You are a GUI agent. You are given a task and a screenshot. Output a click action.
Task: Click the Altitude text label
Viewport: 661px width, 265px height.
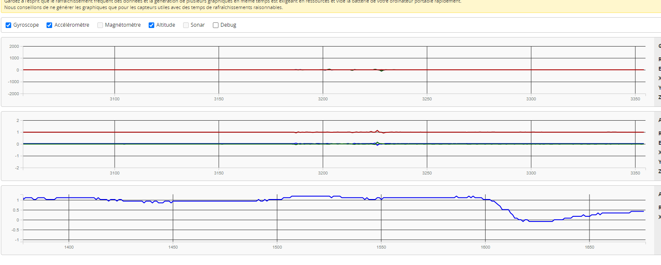(x=165, y=25)
